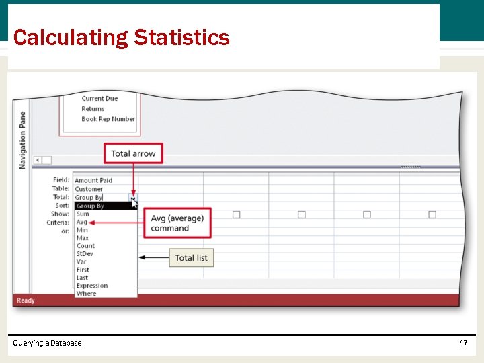The width and height of the screenshot is (484, 363).
Task: Toggle Show checkbox in fifth grid column
Action: [367, 214]
